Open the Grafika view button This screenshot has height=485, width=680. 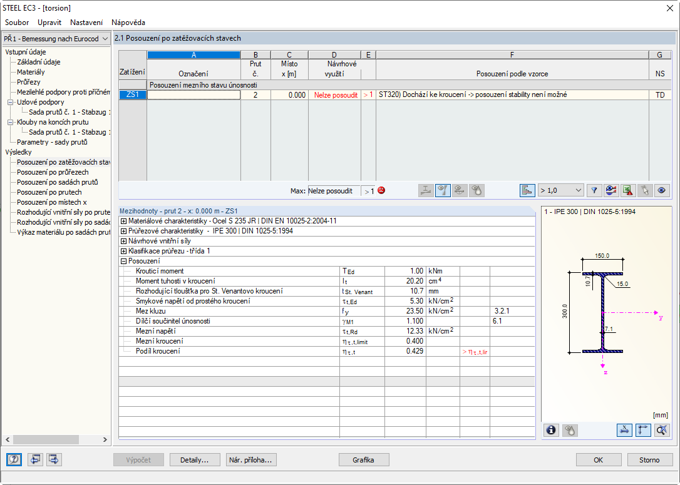(x=363, y=460)
